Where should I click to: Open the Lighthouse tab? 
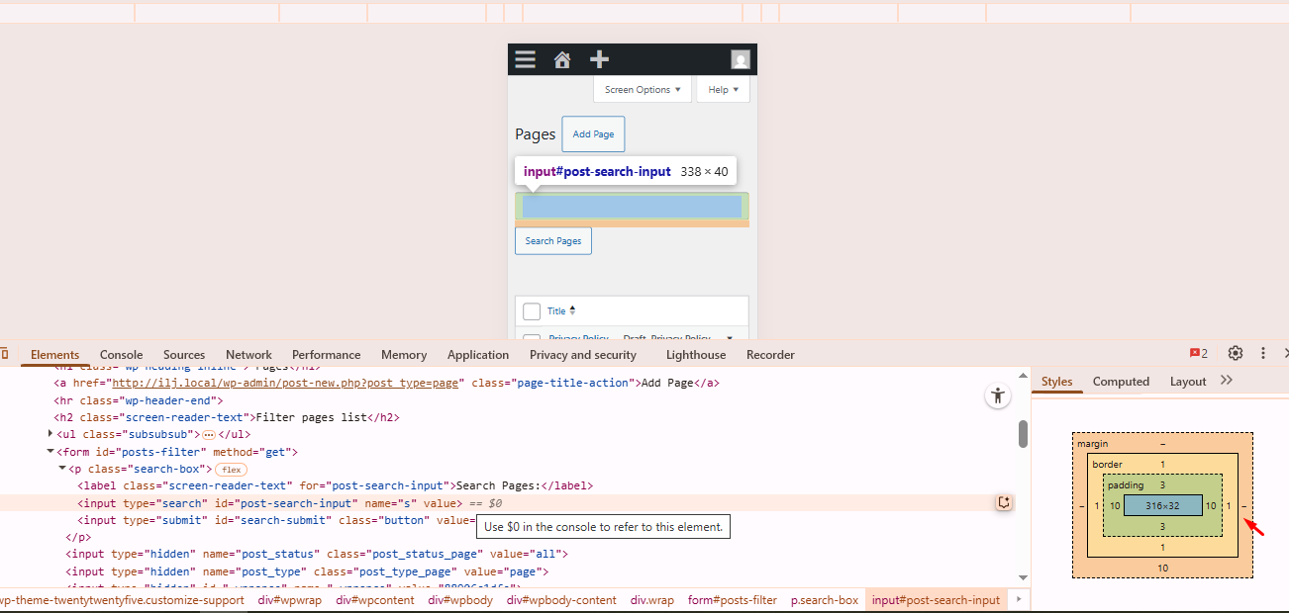[x=696, y=354]
